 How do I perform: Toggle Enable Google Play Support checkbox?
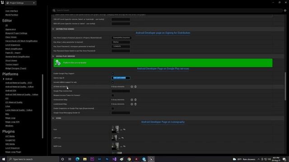coord(112,74)
